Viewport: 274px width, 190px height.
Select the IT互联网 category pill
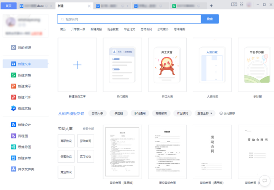pyautogui.click(x=182, y=113)
